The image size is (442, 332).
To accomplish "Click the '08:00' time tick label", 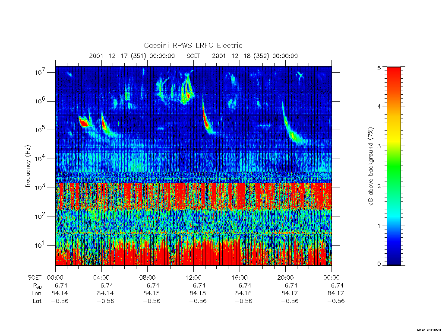I will coord(148,278).
